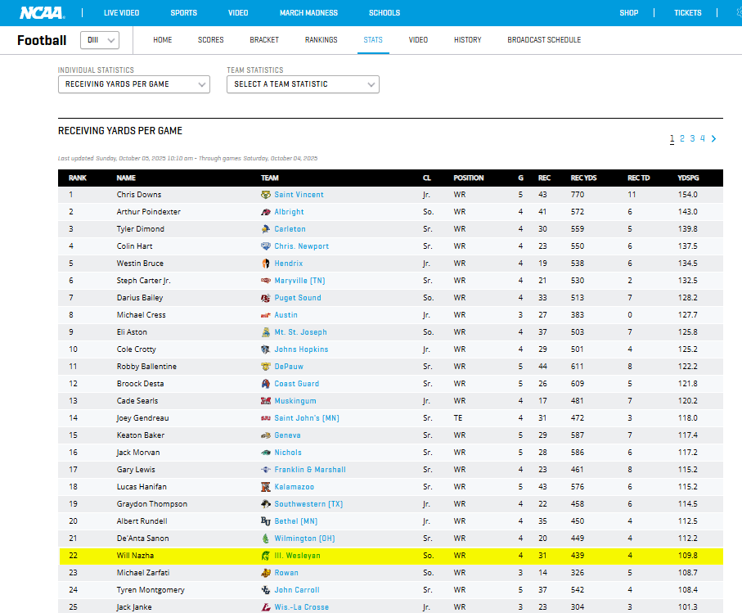742x613 pixels.
Task: Click the Franklin & Marshall logo icon
Action: [266, 470]
